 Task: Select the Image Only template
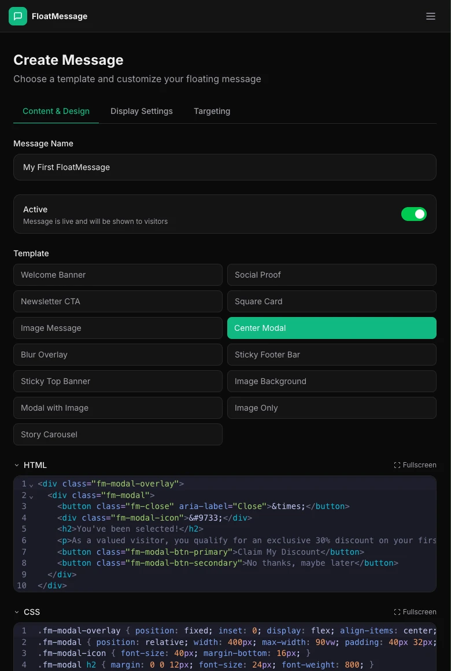[331, 408]
